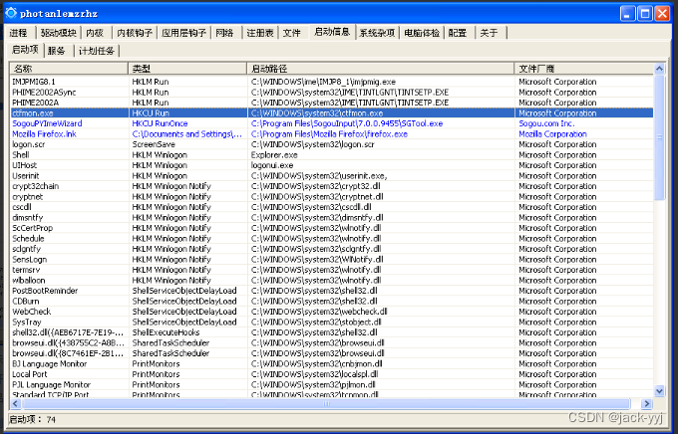Select the PostBootReminder row
678x434 pixels.
coord(332,291)
